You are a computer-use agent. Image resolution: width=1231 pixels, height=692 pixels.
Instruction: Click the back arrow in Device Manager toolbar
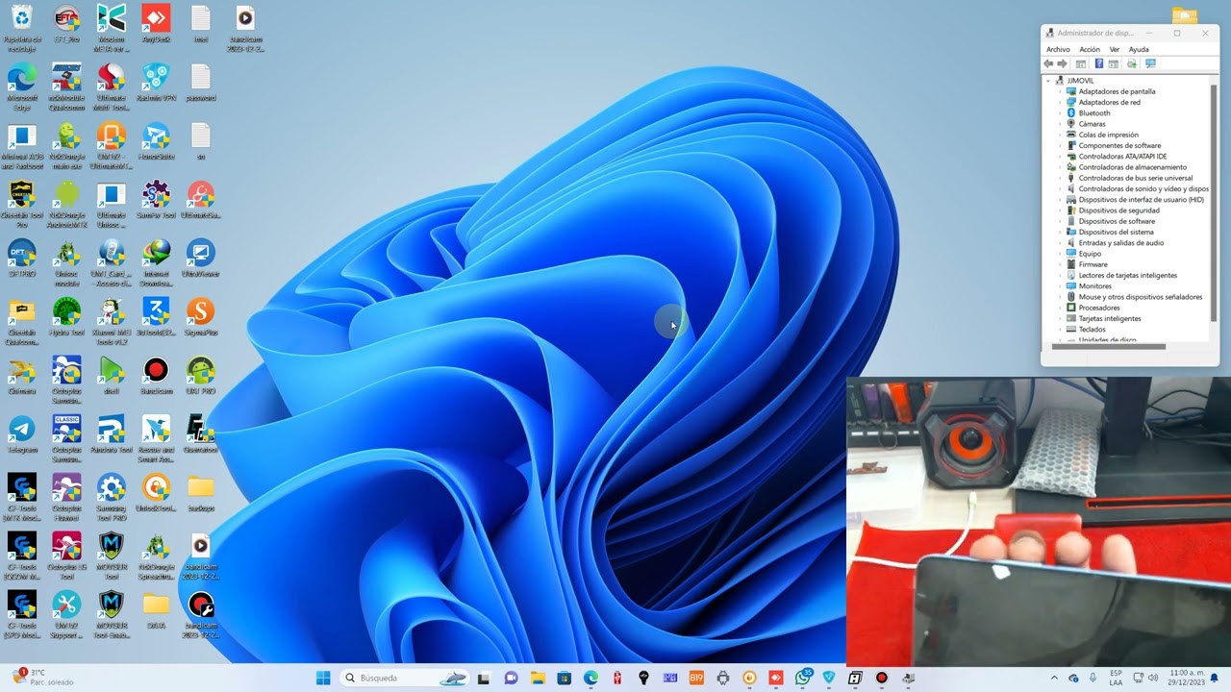tap(1048, 63)
